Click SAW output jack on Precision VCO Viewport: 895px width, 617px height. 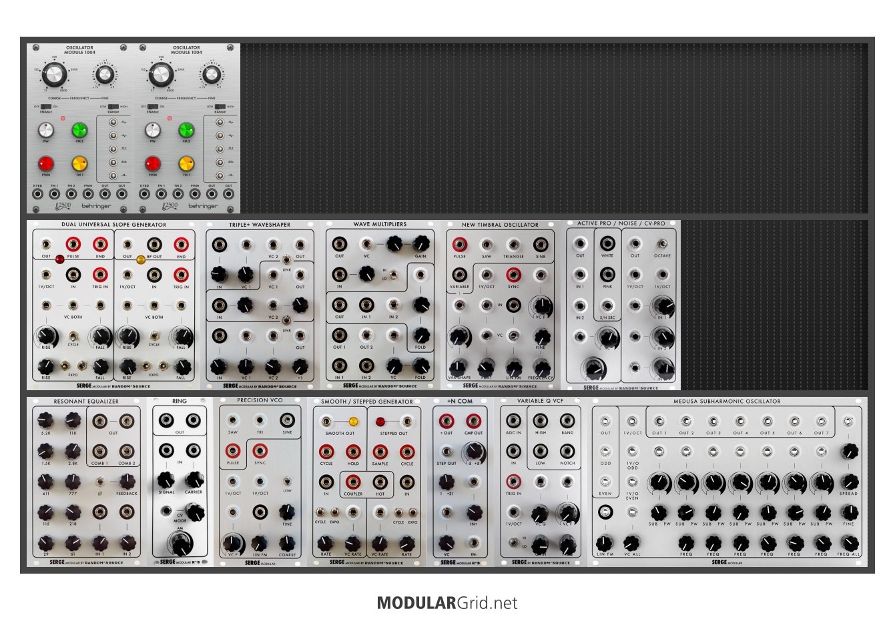233,420
